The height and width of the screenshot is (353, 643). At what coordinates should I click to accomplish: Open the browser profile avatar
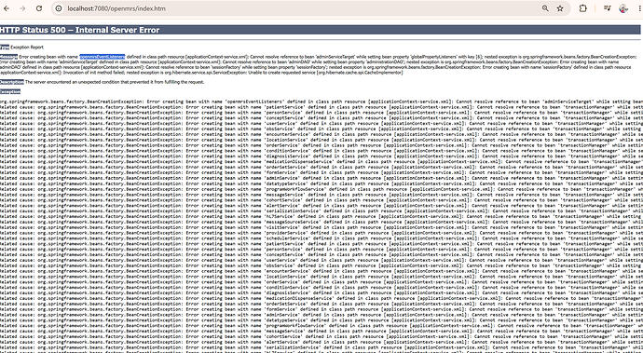(623, 8)
